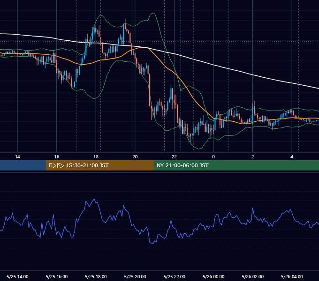Click the 5/25 18:00 date label
319x281 pixels.
[x=96, y=276]
